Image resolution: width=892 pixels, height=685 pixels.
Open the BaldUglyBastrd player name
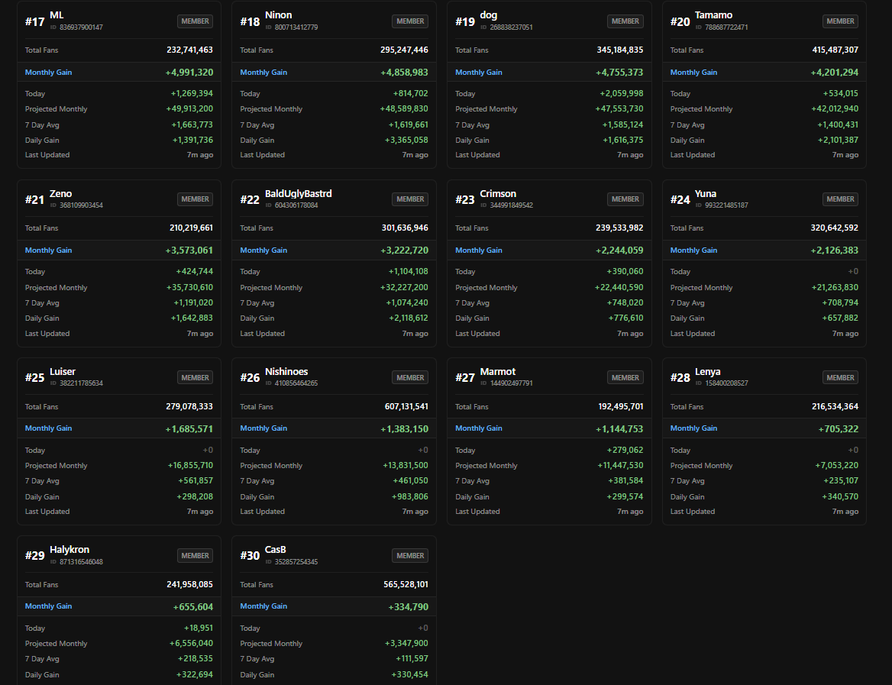tap(298, 193)
